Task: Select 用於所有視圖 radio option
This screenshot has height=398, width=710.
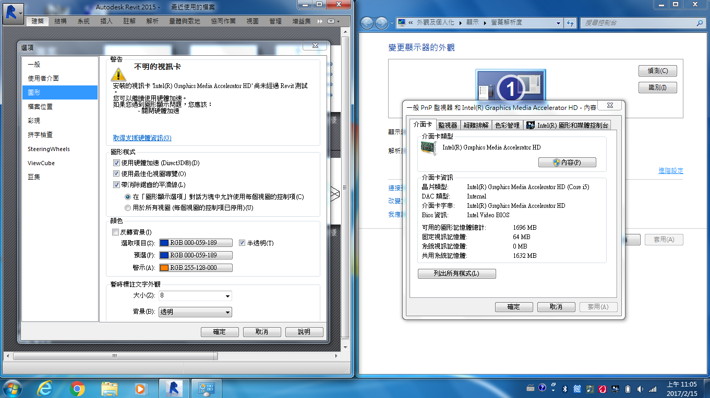Action: [128, 208]
